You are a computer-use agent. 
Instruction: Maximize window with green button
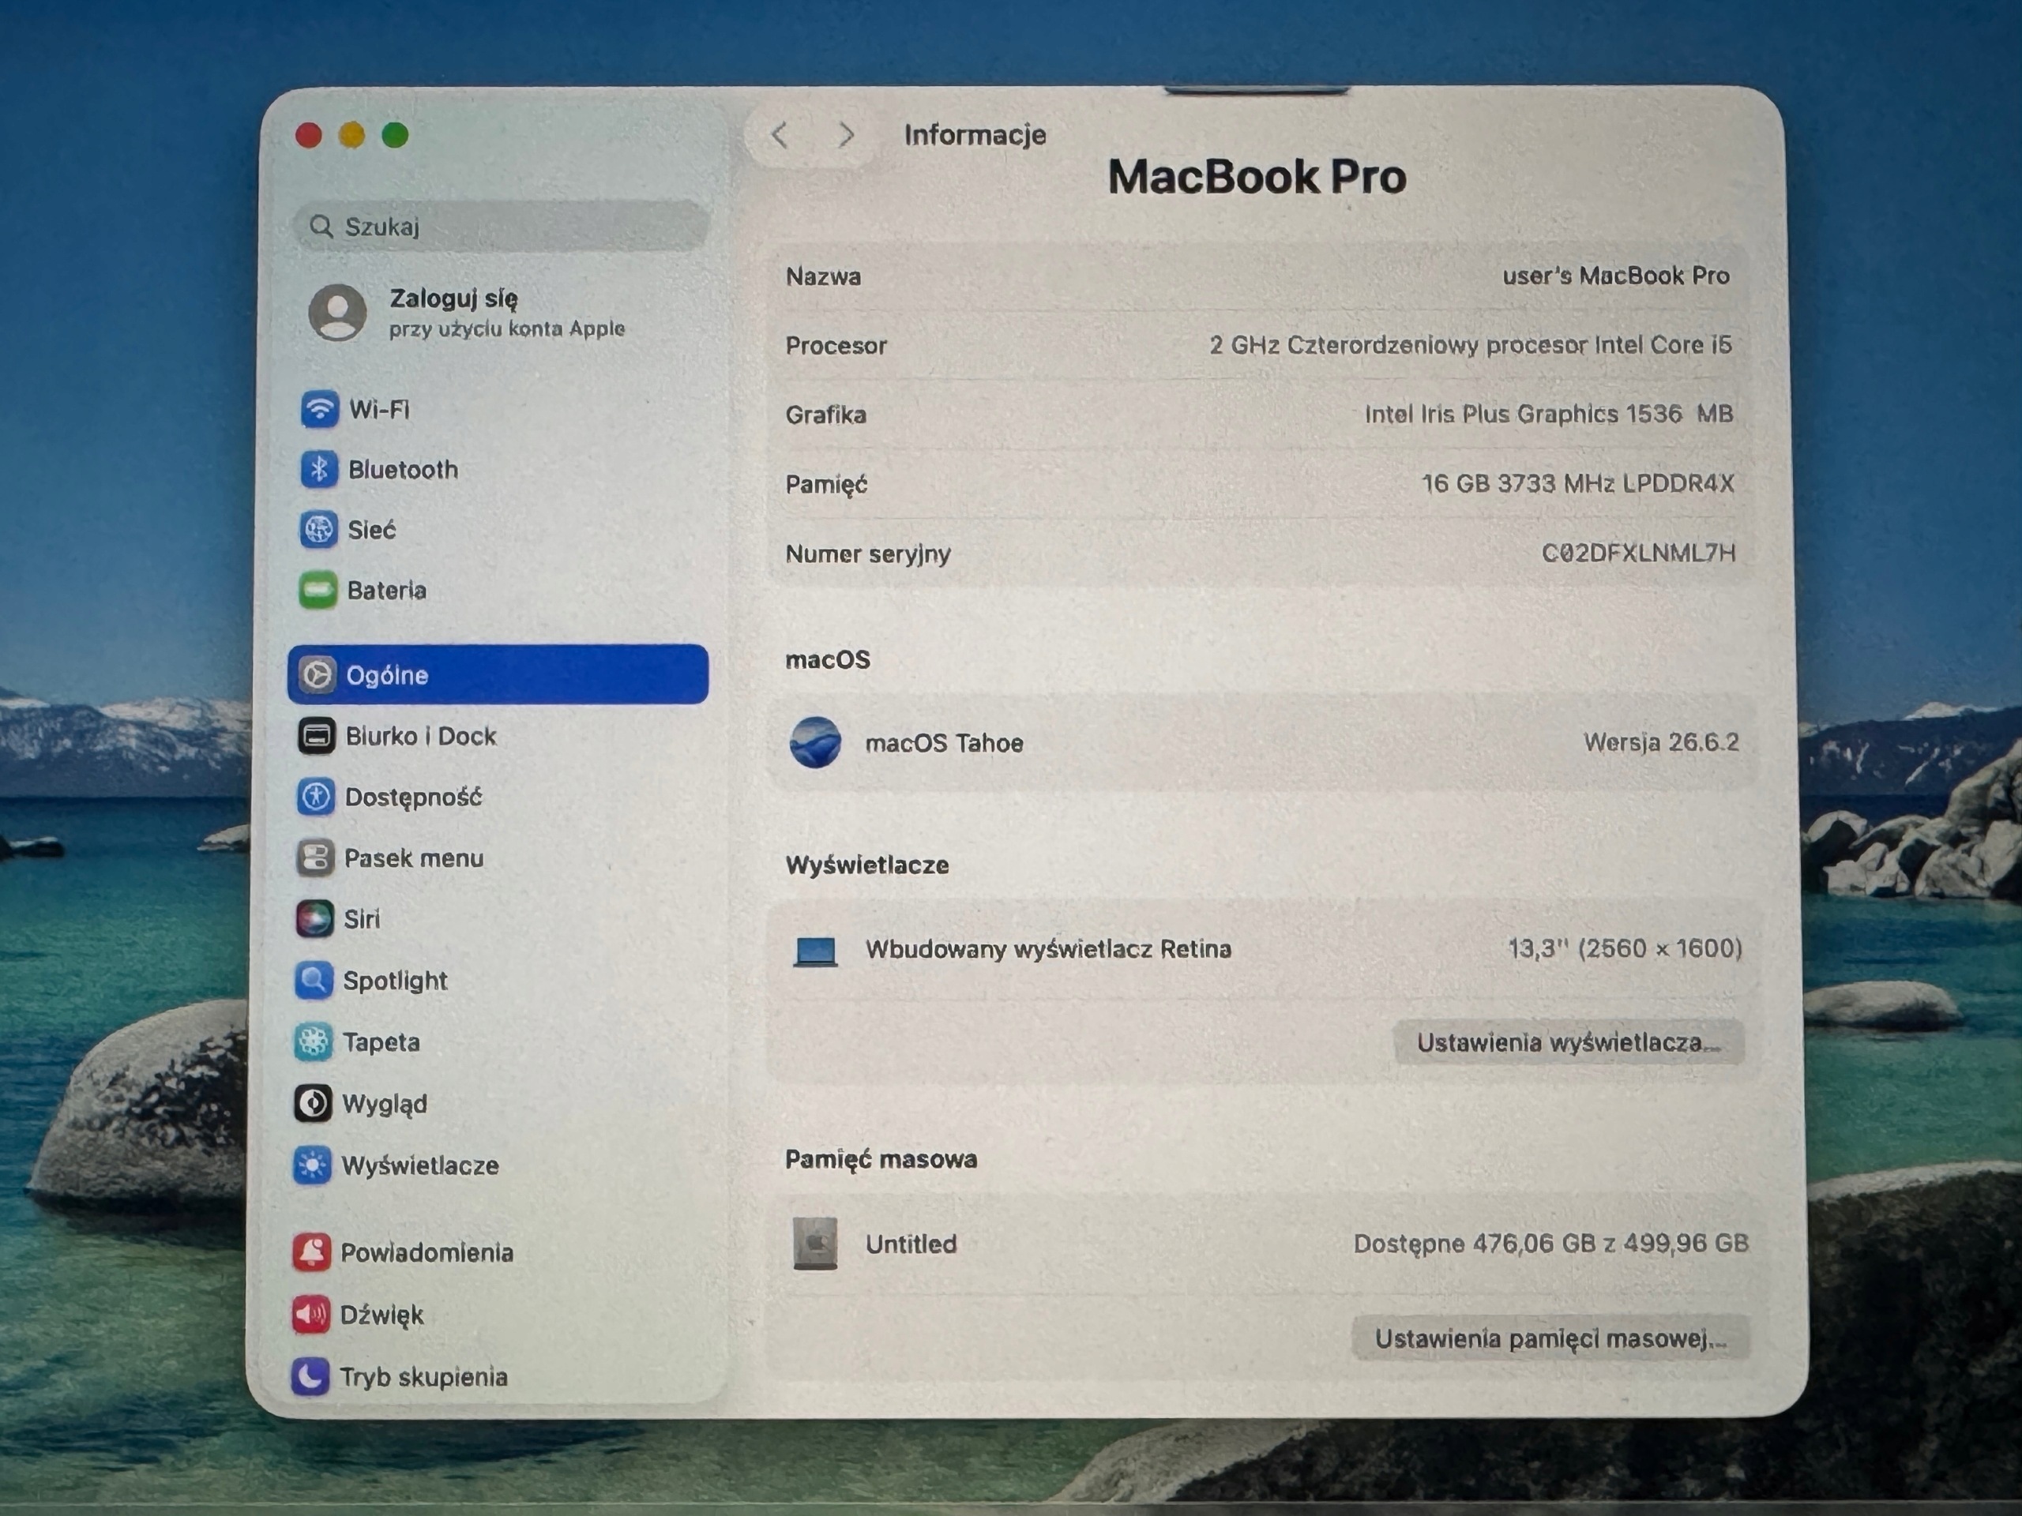click(x=395, y=136)
